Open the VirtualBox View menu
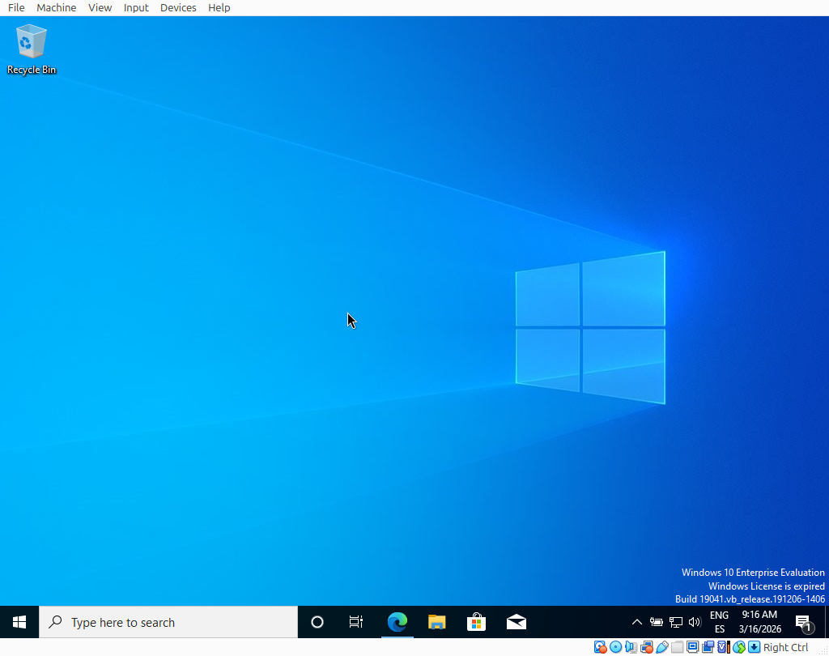The height and width of the screenshot is (656, 829). 100,7
